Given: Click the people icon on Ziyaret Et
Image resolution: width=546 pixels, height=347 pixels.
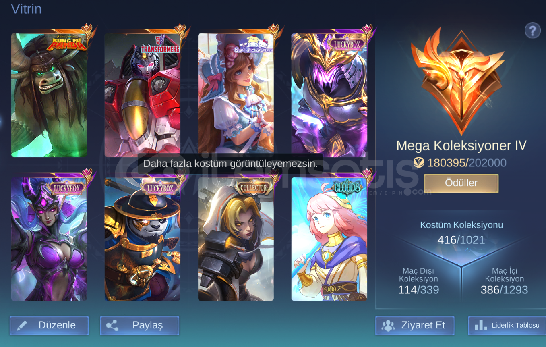Looking at the screenshot, I should tap(388, 326).
